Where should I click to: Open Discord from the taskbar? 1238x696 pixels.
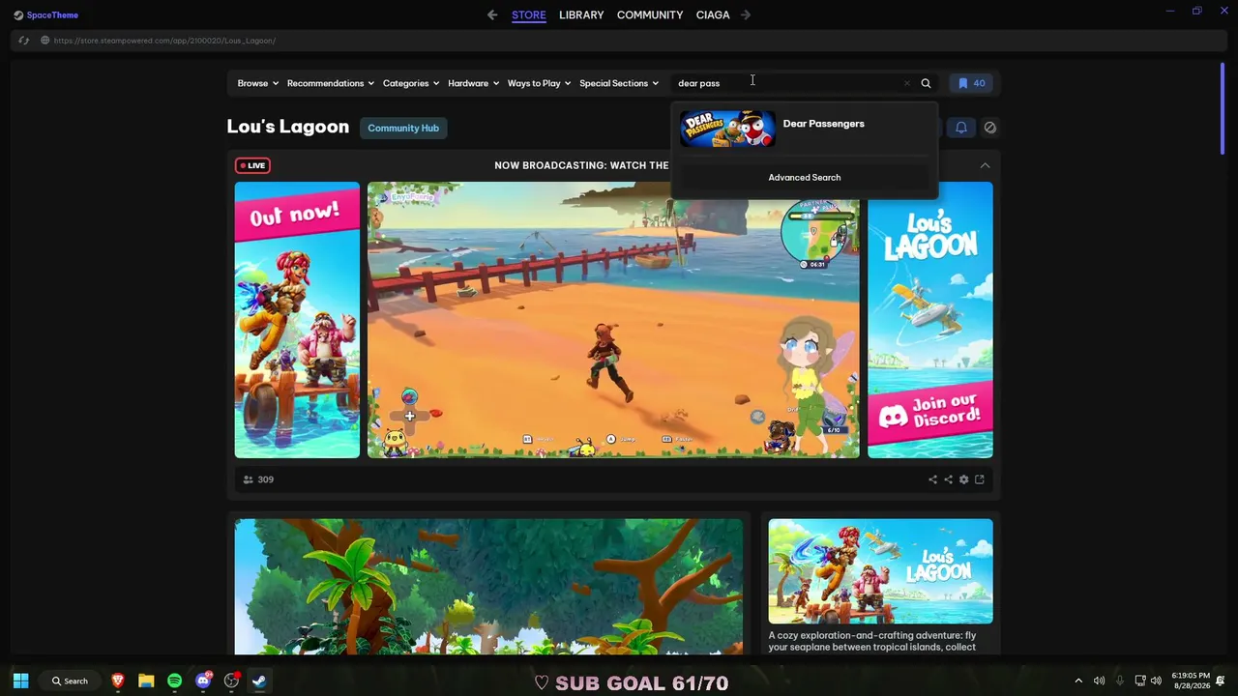(x=203, y=681)
